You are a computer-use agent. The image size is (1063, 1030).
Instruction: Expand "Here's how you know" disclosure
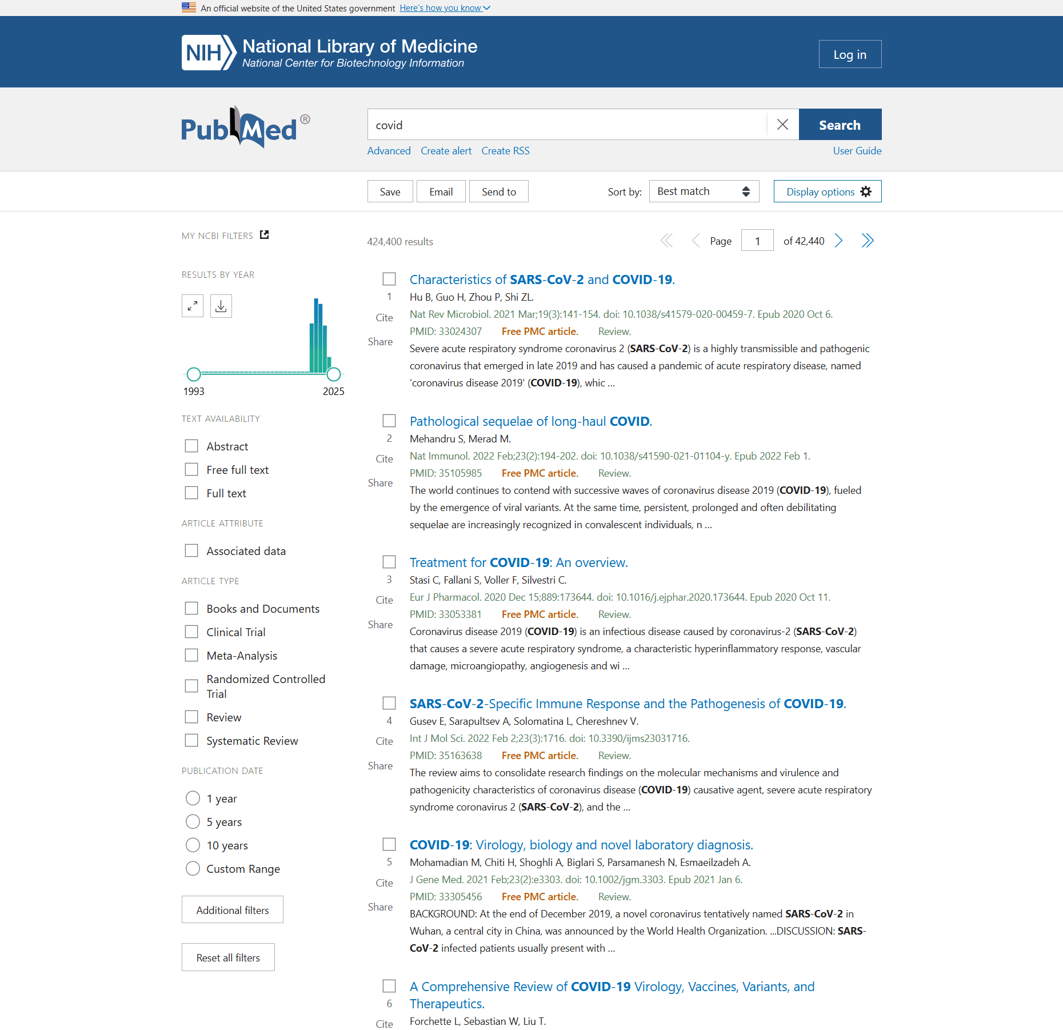tap(445, 8)
